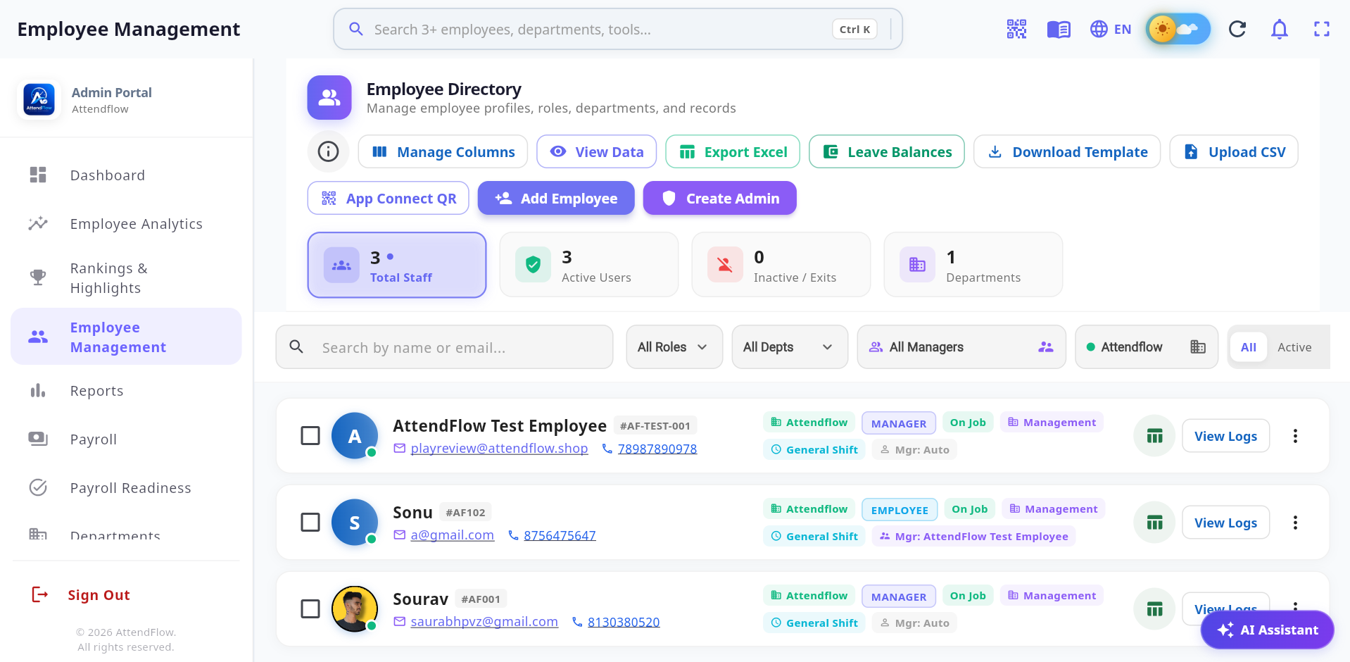This screenshot has height=662, width=1350.
Task: View Logs for AttendFlow Test Employee
Action: [x=1225, y=436]
